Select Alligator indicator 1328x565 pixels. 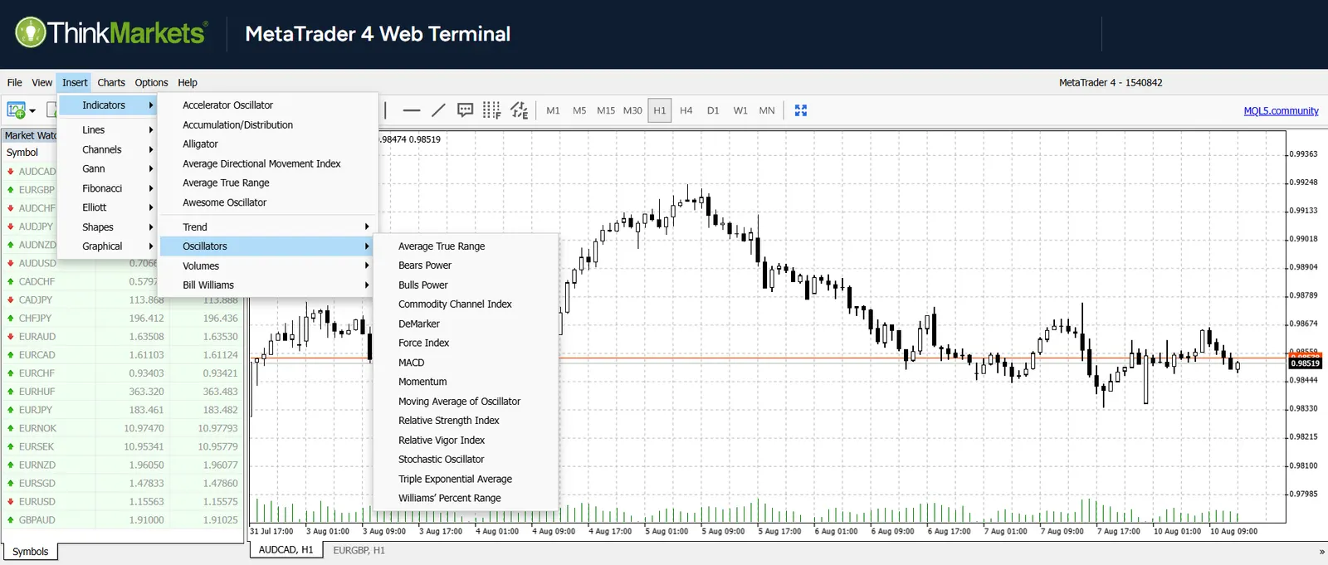pyautogui.click(x=268, y=144)
